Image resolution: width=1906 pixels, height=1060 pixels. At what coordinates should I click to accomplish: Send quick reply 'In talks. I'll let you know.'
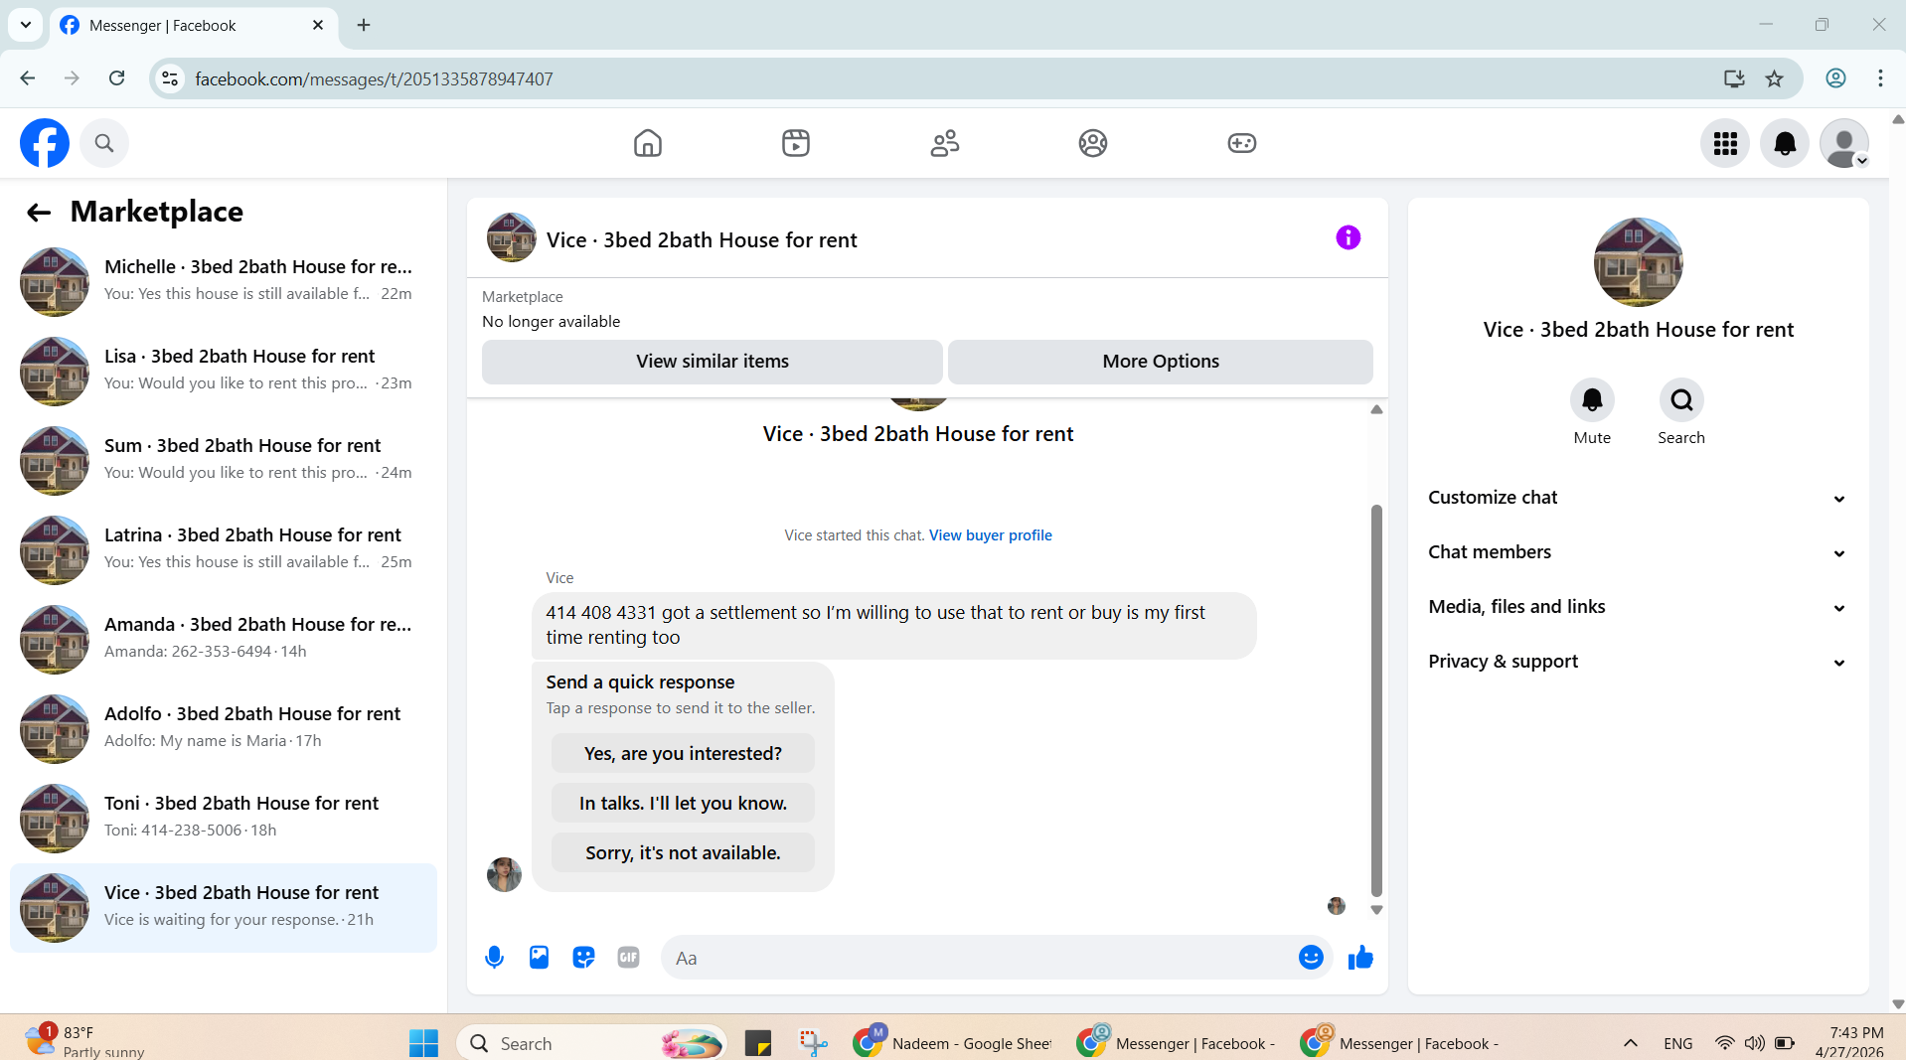click(683, 804)
